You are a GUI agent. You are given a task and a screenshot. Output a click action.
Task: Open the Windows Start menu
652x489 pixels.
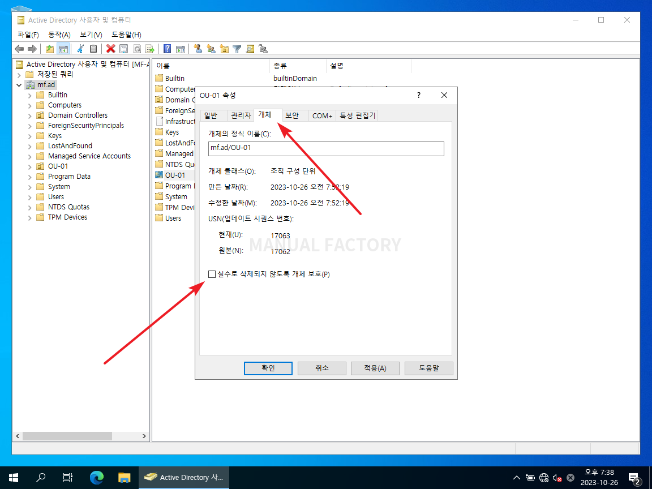click(14, 477)
